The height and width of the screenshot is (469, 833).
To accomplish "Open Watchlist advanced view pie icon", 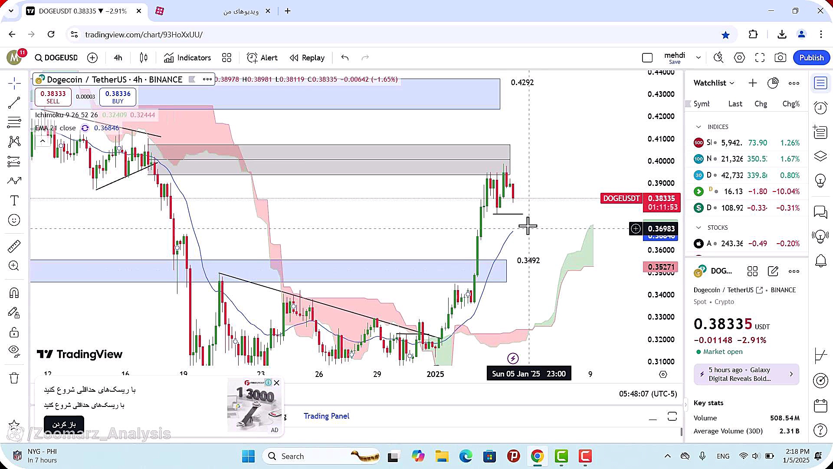I will [x=773, y=83].
